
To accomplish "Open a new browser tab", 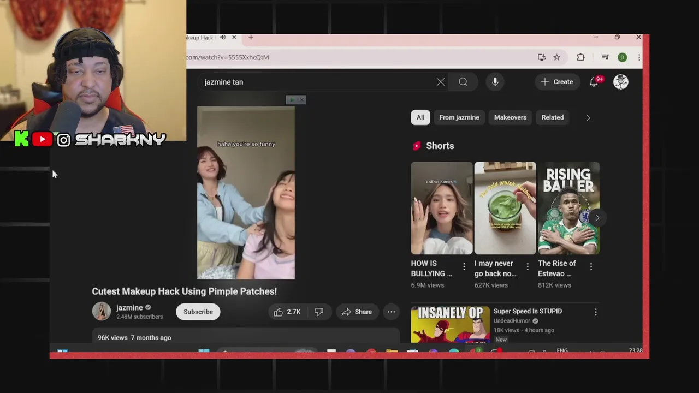I will [251, 37].
